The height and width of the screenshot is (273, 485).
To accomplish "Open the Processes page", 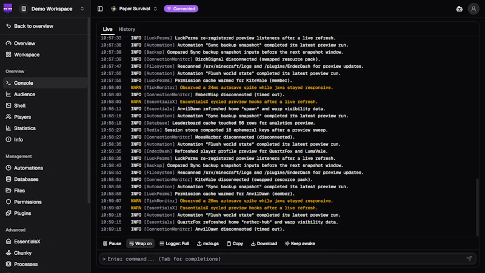I will pyautogui.click(x=45, y=265).
